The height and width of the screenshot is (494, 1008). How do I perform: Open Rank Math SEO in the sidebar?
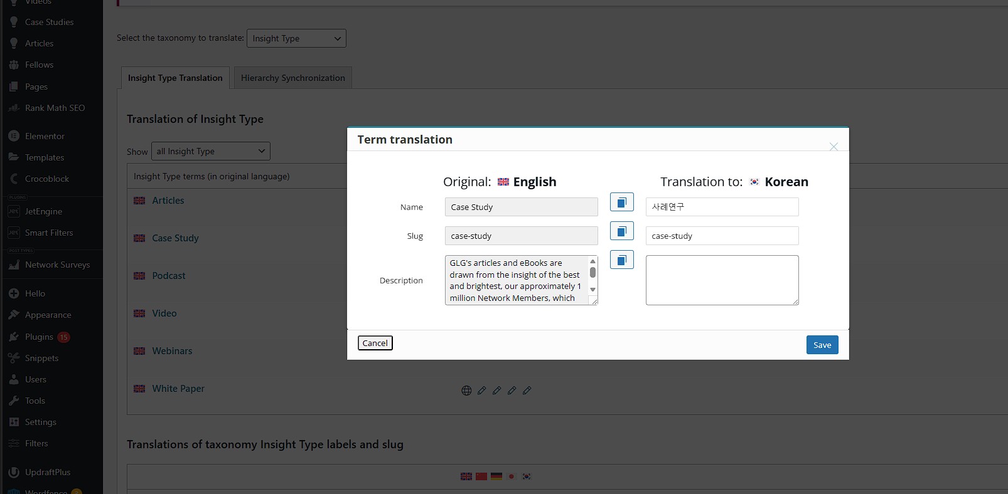[55, 108]
